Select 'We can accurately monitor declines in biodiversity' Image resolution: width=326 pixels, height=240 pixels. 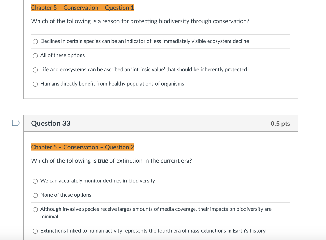coord(35,181)
